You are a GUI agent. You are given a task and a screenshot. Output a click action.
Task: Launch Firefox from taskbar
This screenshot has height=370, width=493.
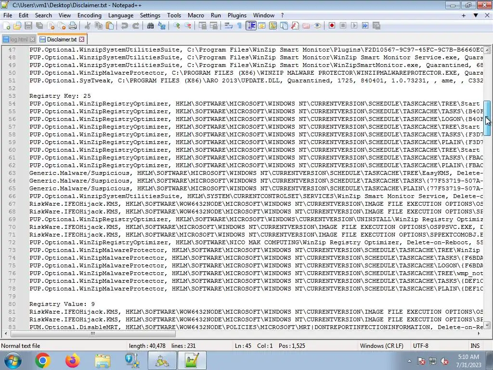pos(73,360)
